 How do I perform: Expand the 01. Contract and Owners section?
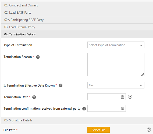coord(77,5)
